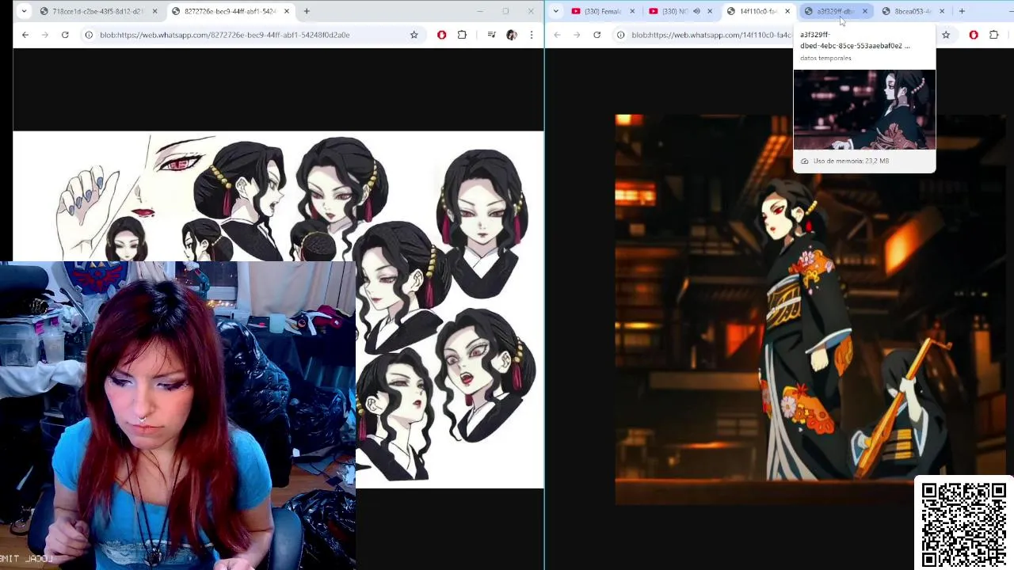Open Extensions puzzle menu in left window

pos(462,35)
